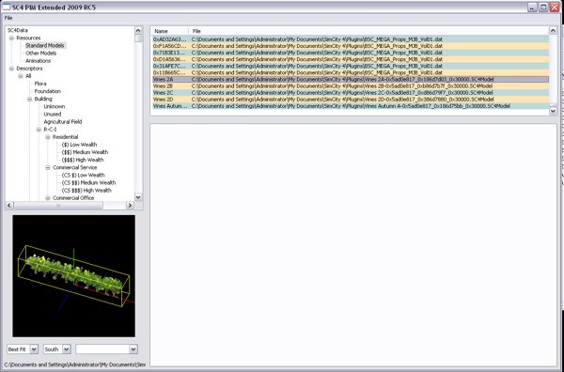The height and width of the screenshot is (372, 564).
Task: Select the Vines Autumn model row
Action: pos(351,106)
